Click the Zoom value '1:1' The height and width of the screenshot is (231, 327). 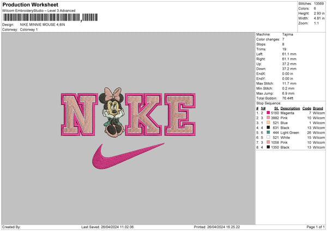(316, 23)
